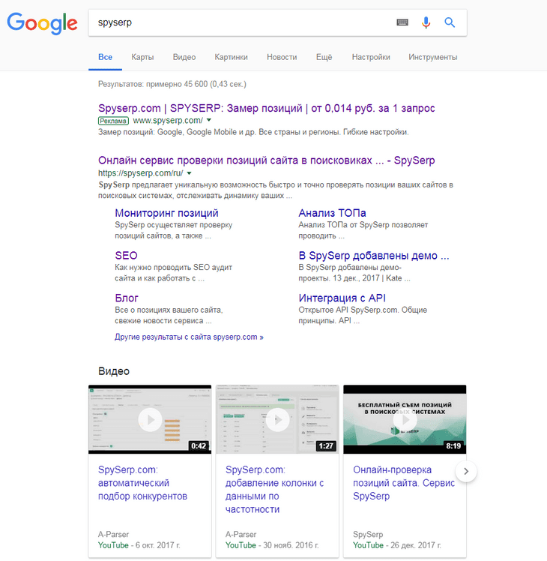Play the 1:27 video thumbnail
The image size is (547, 561).
click(x=277, y=419)
